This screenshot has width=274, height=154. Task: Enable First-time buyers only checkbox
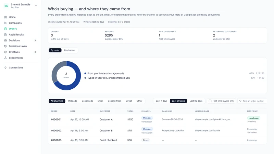[x=210, y=101]
